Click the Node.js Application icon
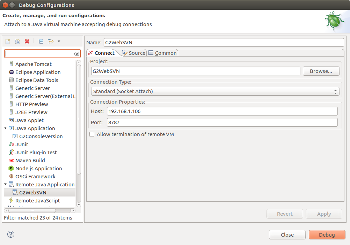 point(11,168)
